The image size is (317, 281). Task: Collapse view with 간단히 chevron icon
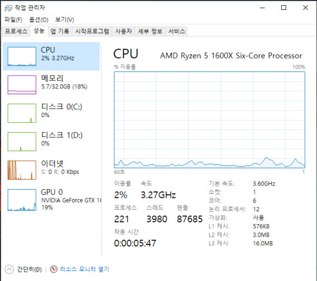click(9, 269)
